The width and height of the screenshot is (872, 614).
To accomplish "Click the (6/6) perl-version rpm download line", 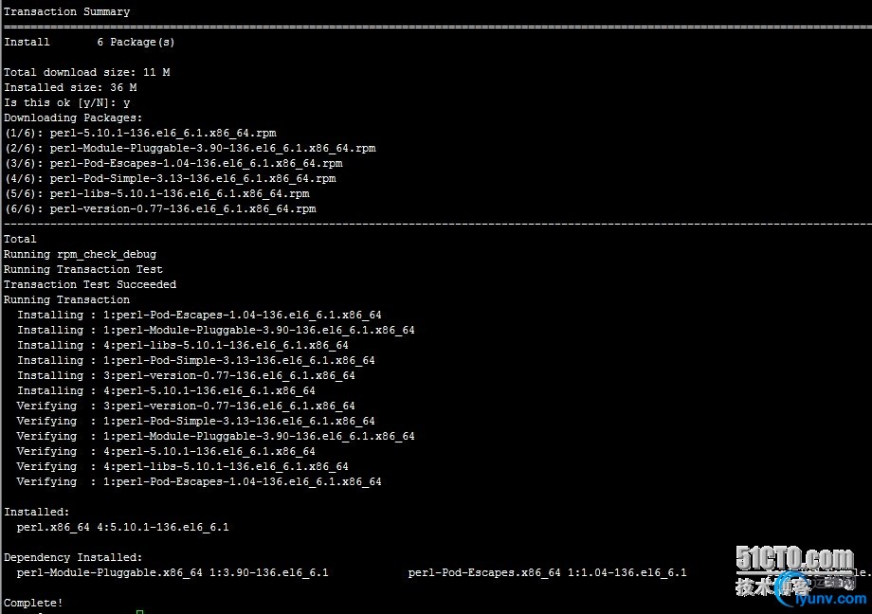I will click(x=159, y=208).
